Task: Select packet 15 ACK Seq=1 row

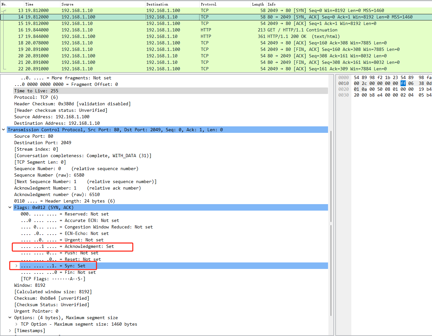Action: [x=216, y=23]
